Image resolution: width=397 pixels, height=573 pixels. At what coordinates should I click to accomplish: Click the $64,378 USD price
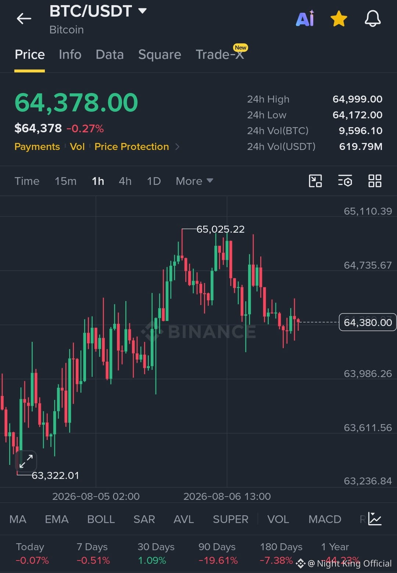coord(38,128)
